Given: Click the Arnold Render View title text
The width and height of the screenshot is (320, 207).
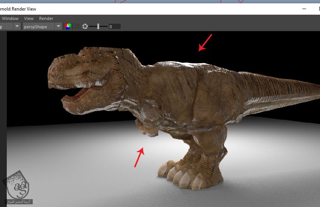Looking at the screenshot, I should point(18,9).
